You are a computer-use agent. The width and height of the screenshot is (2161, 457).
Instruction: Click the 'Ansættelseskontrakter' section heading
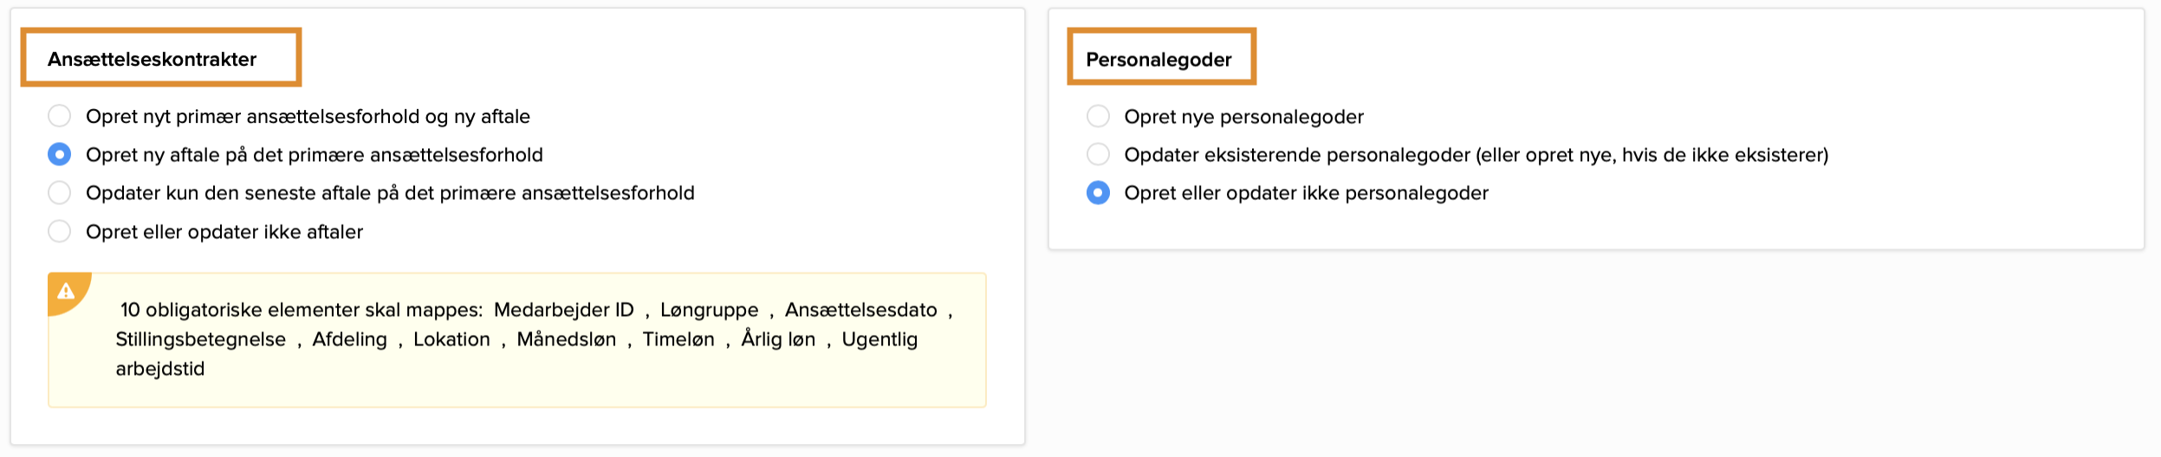[152, 60]
